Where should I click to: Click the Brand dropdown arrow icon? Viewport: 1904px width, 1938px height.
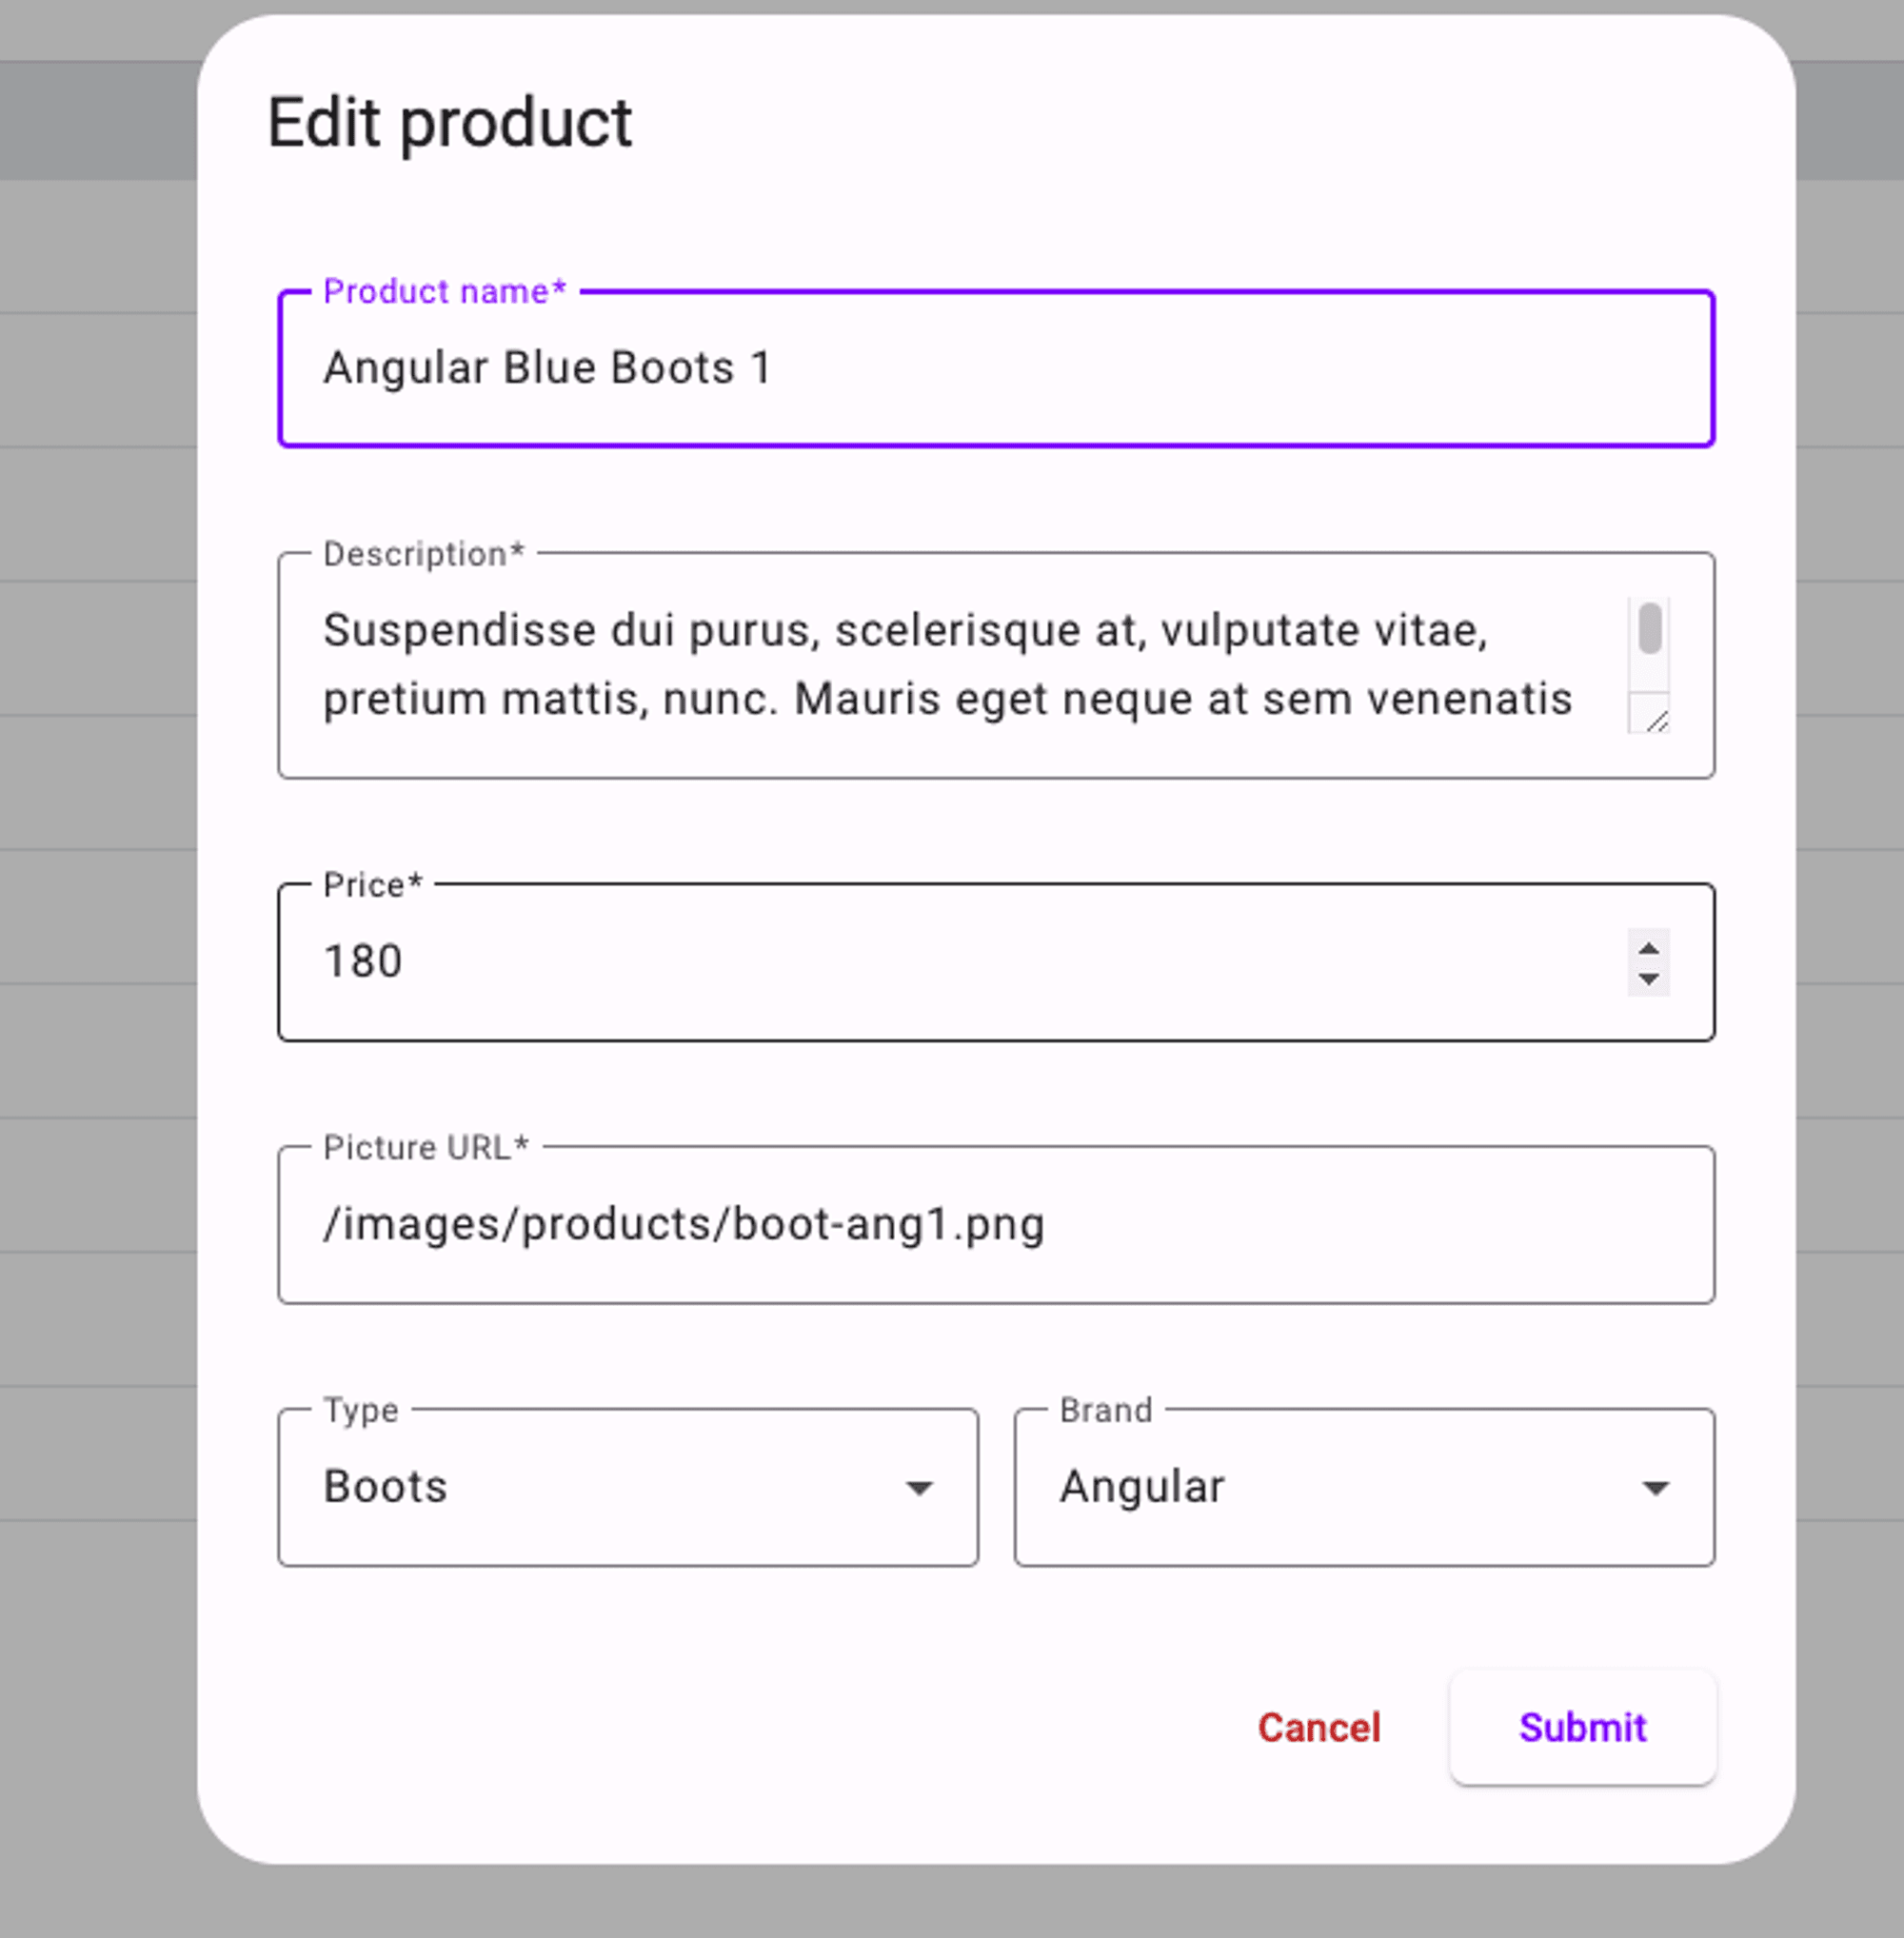tap(1655, 1488)
